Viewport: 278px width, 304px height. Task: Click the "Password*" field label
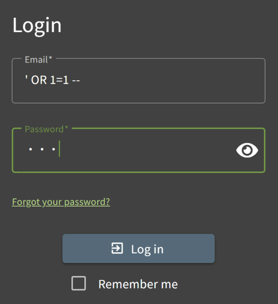click(46, 129)
